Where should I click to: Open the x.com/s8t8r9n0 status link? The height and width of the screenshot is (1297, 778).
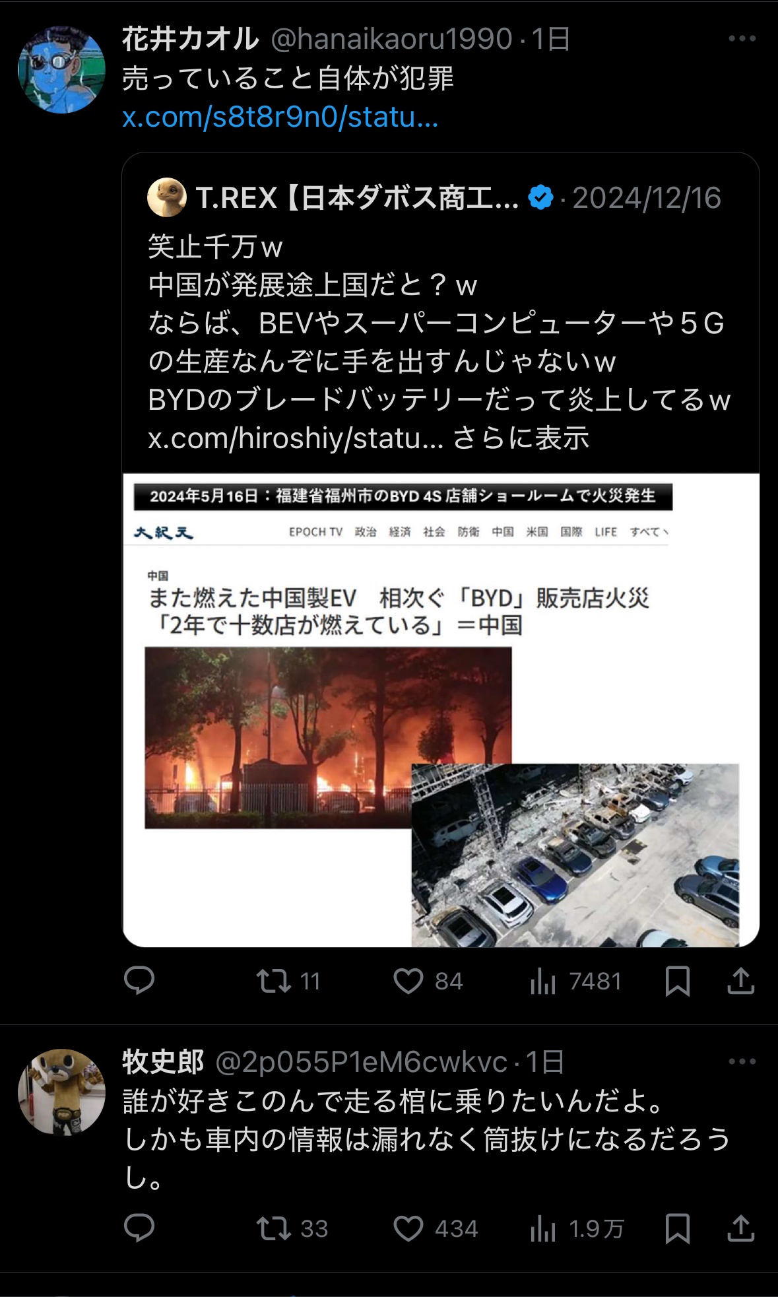[x=280, y=117]
